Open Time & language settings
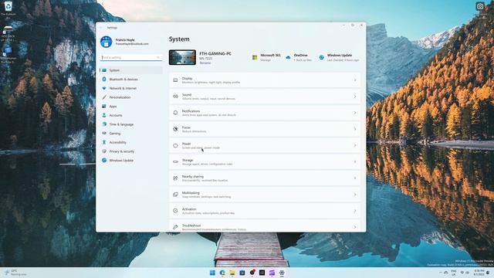Viewport: 494px width, 278px height. point(131,124)
